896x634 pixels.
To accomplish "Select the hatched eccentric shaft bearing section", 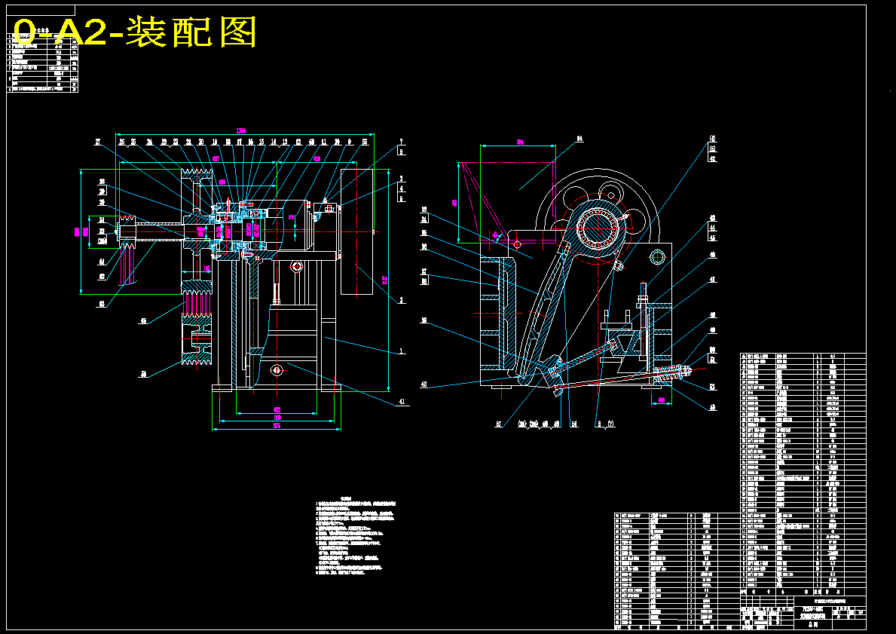I will coord(596,227).
